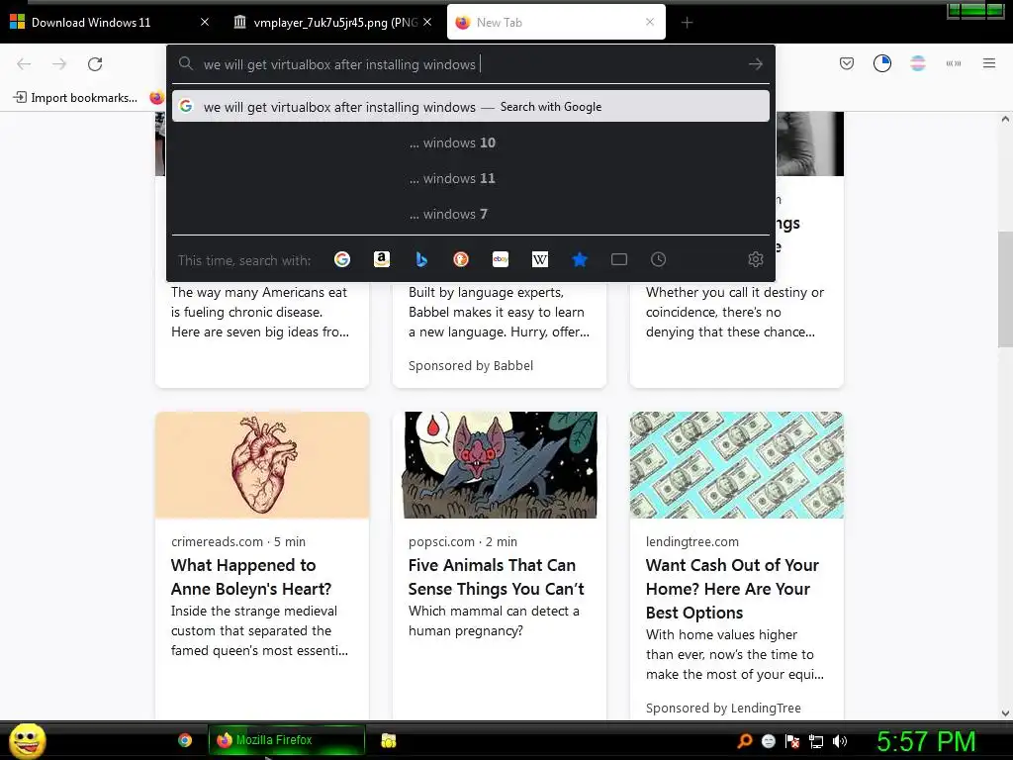
Task: Click the grey face tray icon
Action: click(x=768, y=741)
